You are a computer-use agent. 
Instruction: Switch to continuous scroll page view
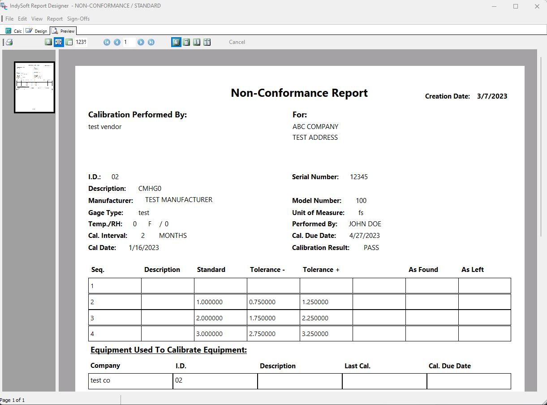186,42
